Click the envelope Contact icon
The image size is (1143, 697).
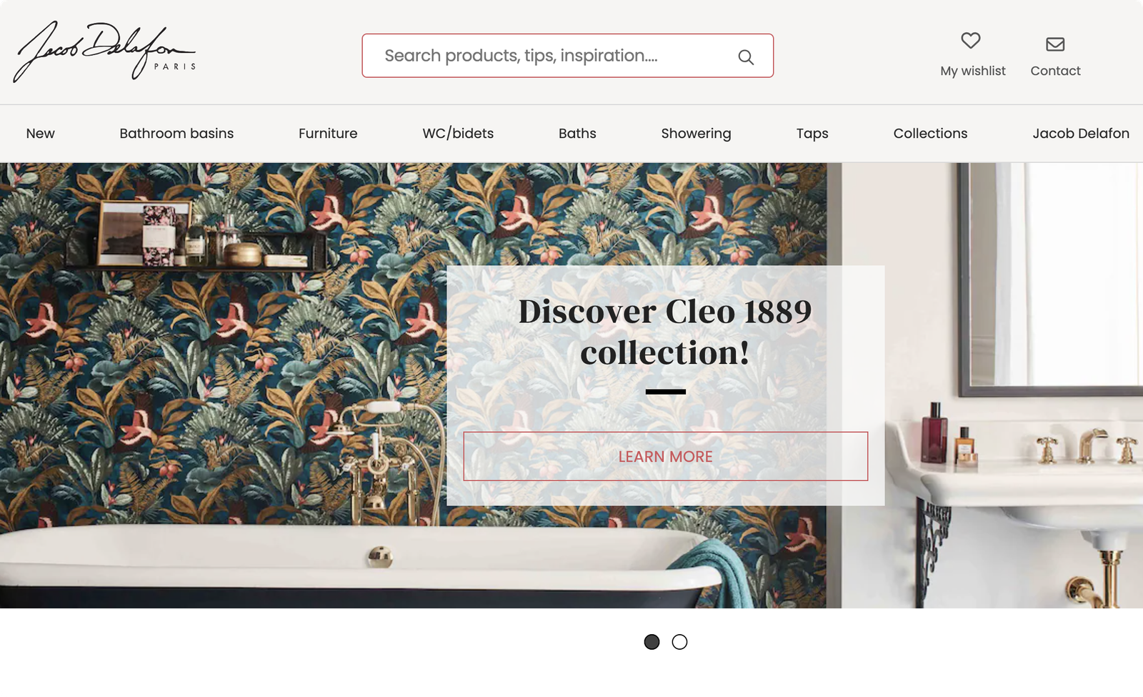1055,44
